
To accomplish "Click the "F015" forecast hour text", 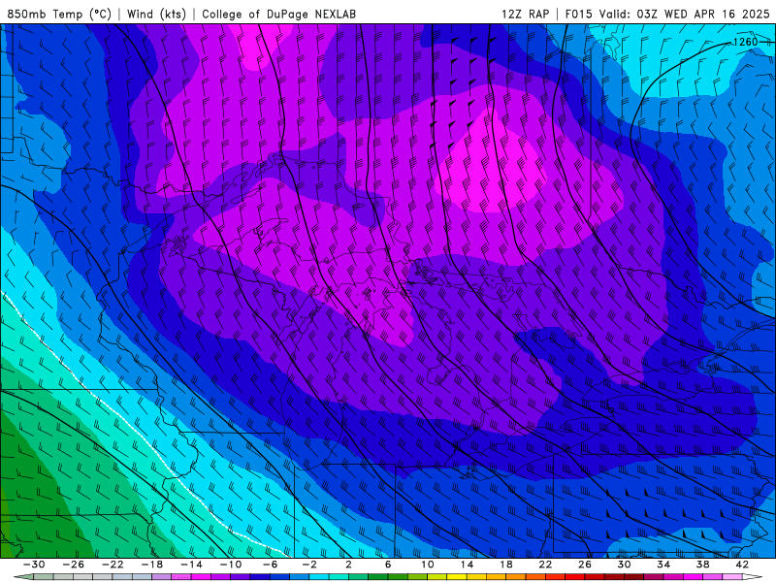I will pos(578,14).
